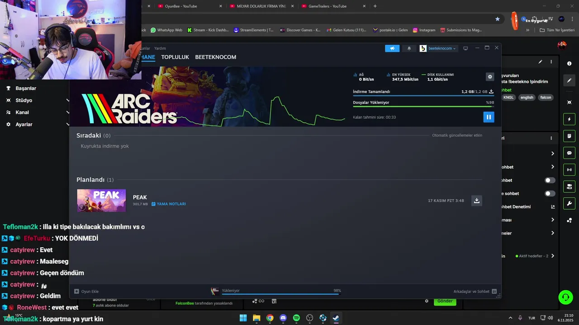Click the falcon tag chip
The height and width of the screenshot is (325, 579).
coord(546,97)
